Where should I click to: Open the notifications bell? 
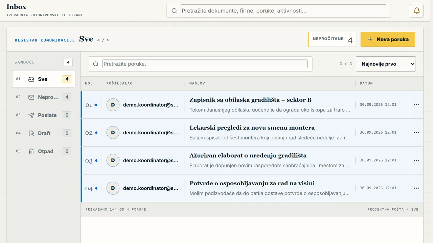click(416, 11)
